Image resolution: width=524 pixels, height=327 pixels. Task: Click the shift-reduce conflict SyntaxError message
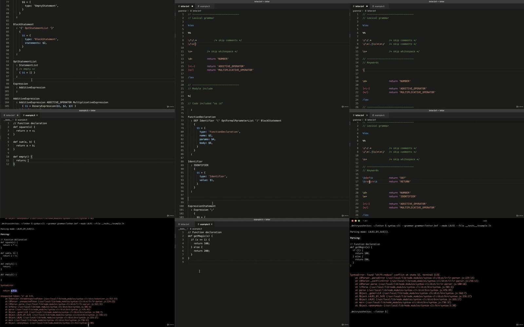395,275
